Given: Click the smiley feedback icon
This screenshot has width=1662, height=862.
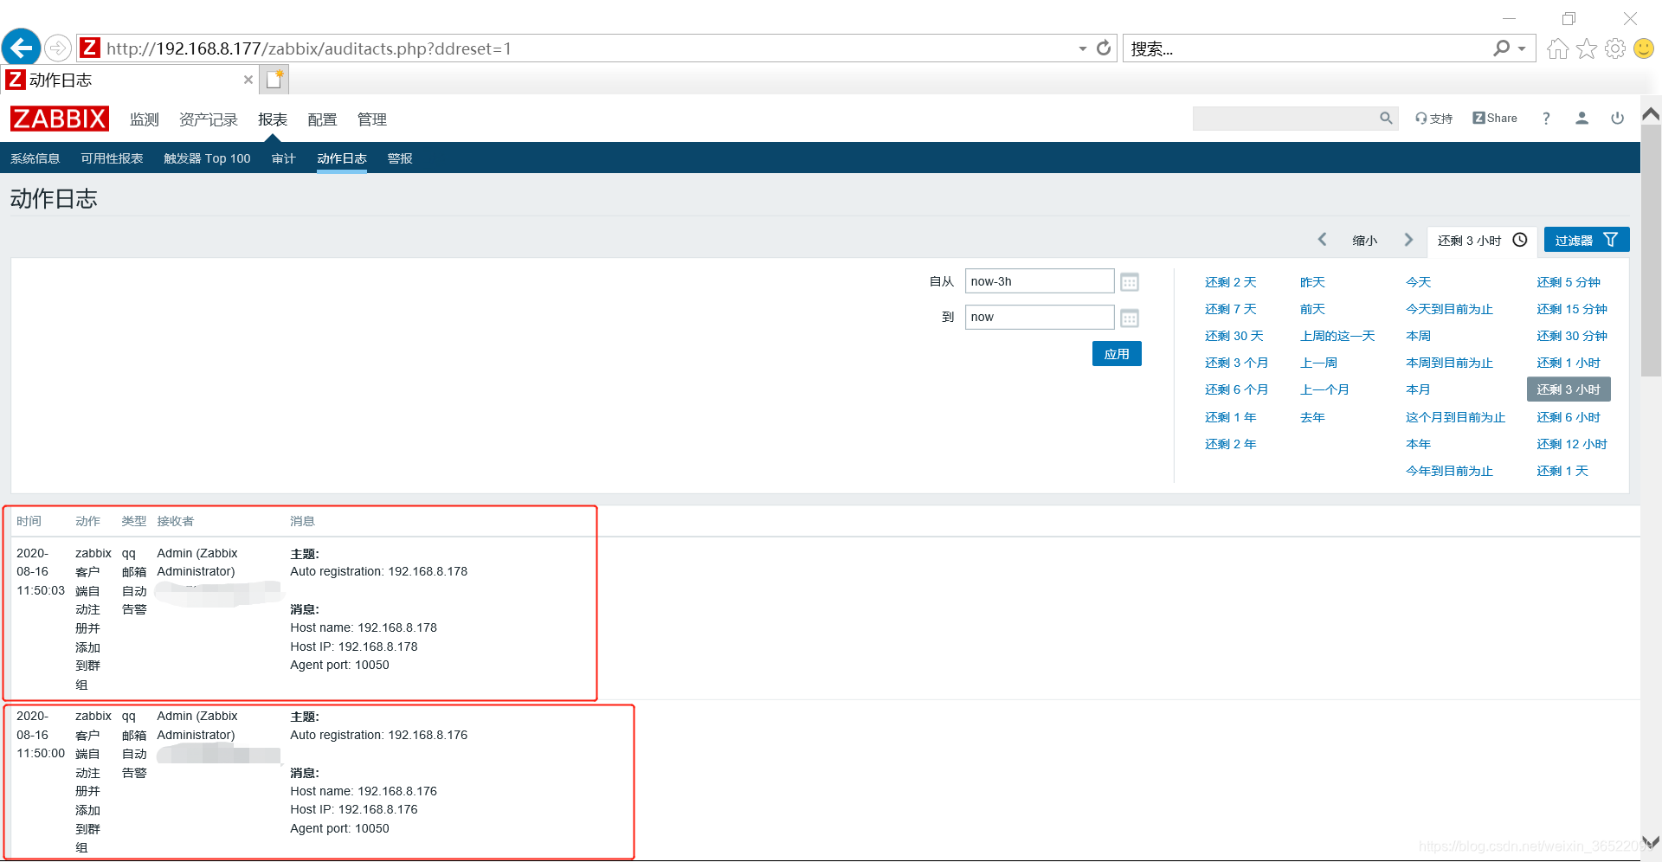Looking at the screenshot, I should point(1643,48).
